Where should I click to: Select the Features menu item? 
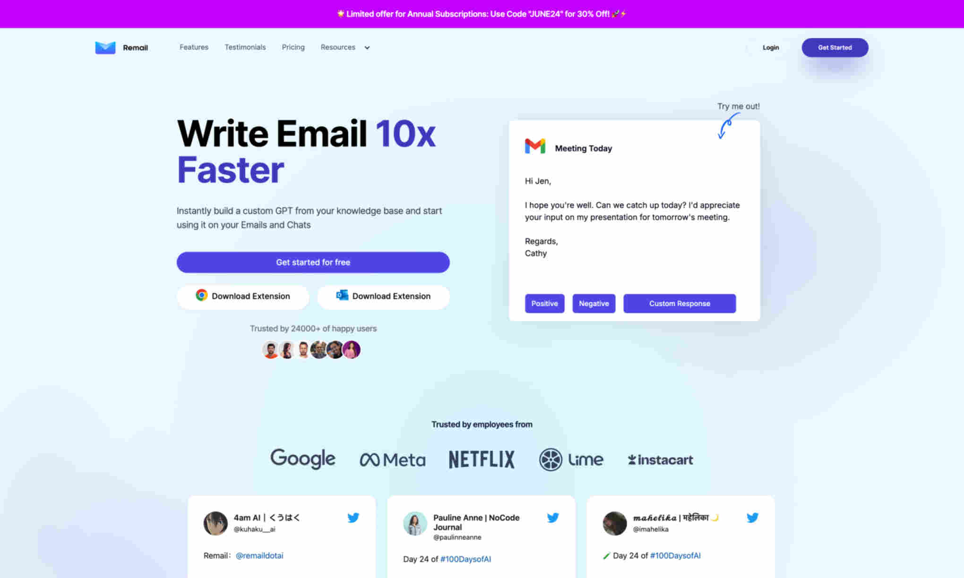click(193, 47)
